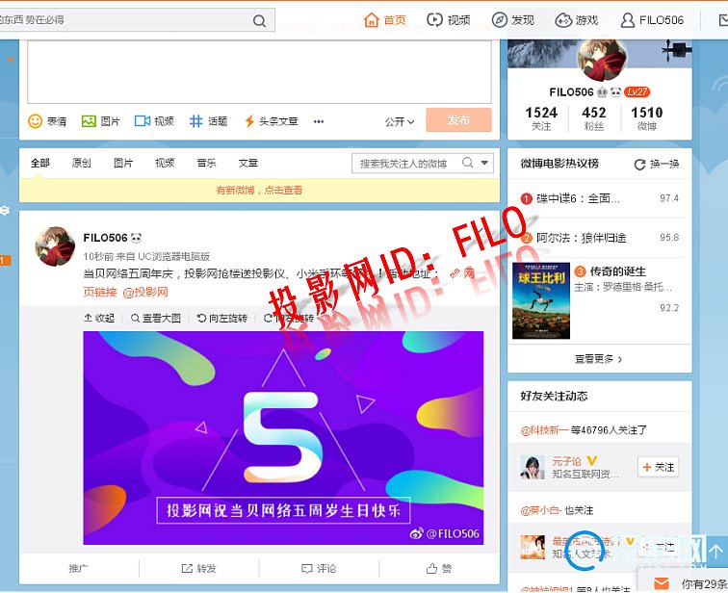Select the 视频 feed filter tab
The width and height of the screenshot is (728, 593).
tap(165, 163)
